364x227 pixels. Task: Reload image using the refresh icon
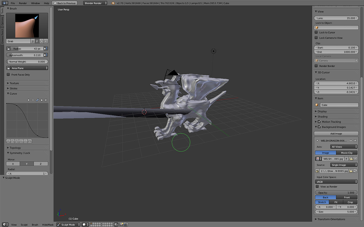[x=355, y=171]
